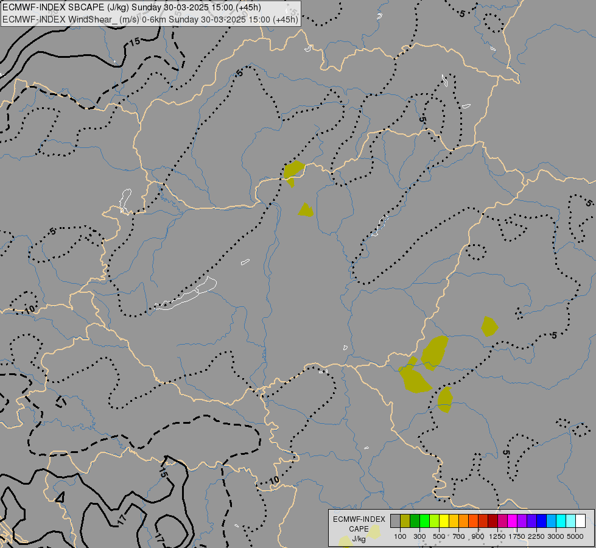The width and height of the screenshot is (596, 548).
Task: Click the pure blue legend swatch
Action: point(542,521)
